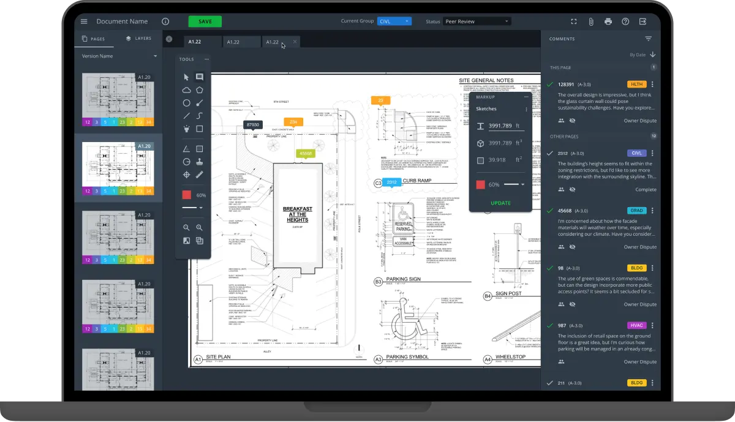Select the rectangle outline tool
The width and height of the screenshot is (735, 422).
pos(200,129)
